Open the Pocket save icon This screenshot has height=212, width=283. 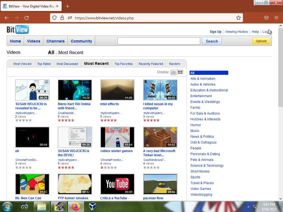(266, 18)
